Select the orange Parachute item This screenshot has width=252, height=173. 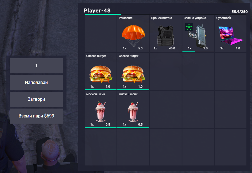click(133, 33)
